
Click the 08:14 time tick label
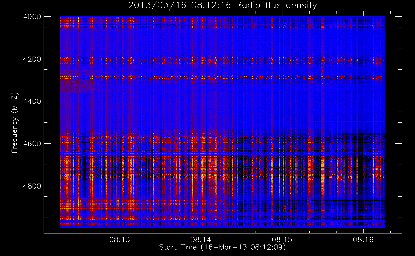pos(201,240)
